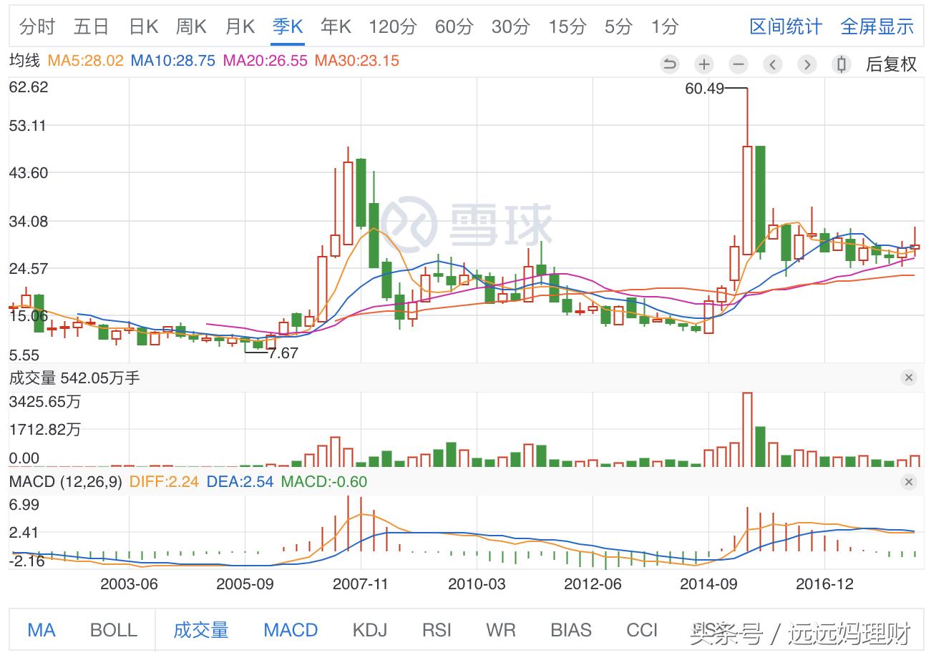The width and height of the screenshot is (926, 655).
Task: Pan the chart right with the right chevron icon
Action: click(x=807, y=64)
